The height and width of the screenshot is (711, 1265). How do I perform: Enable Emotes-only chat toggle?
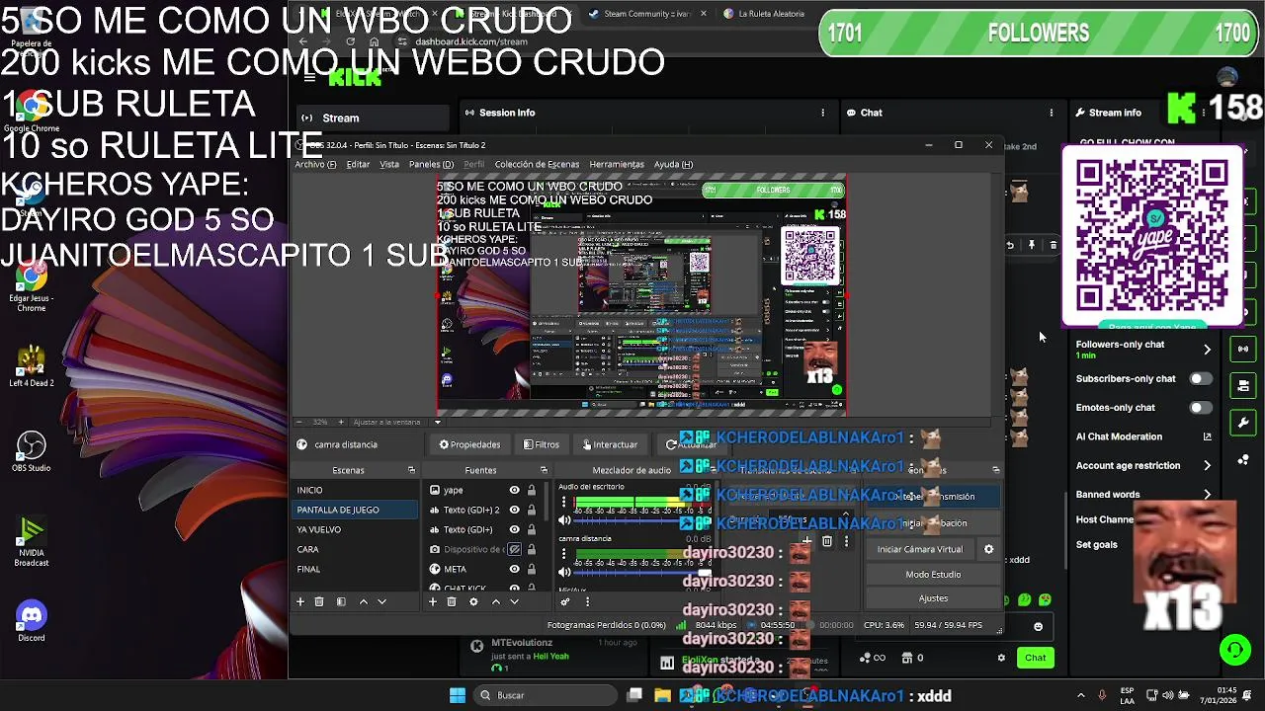tap(1200, 407)
